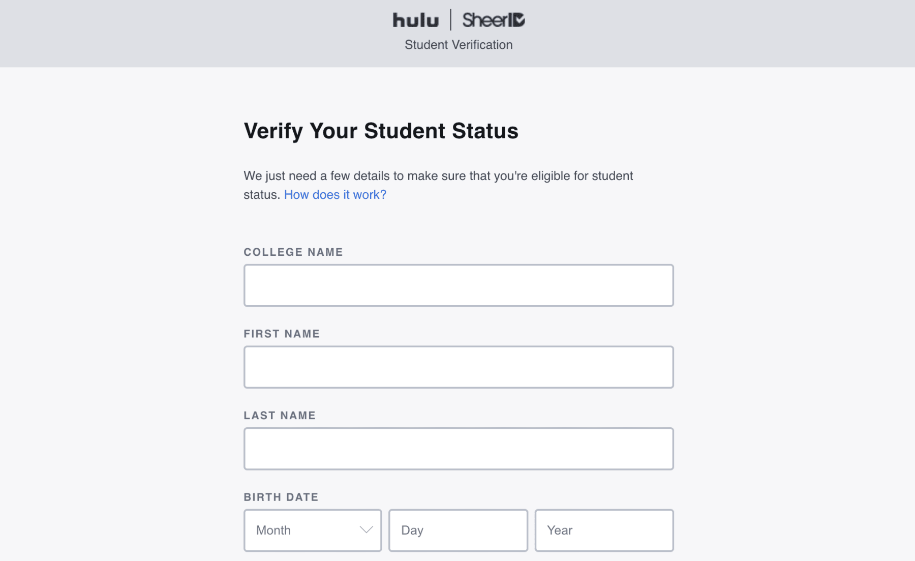Click the checkmark in the SheerID logo
This screenshot has height=561, width=915.
[x=519, y=20]
